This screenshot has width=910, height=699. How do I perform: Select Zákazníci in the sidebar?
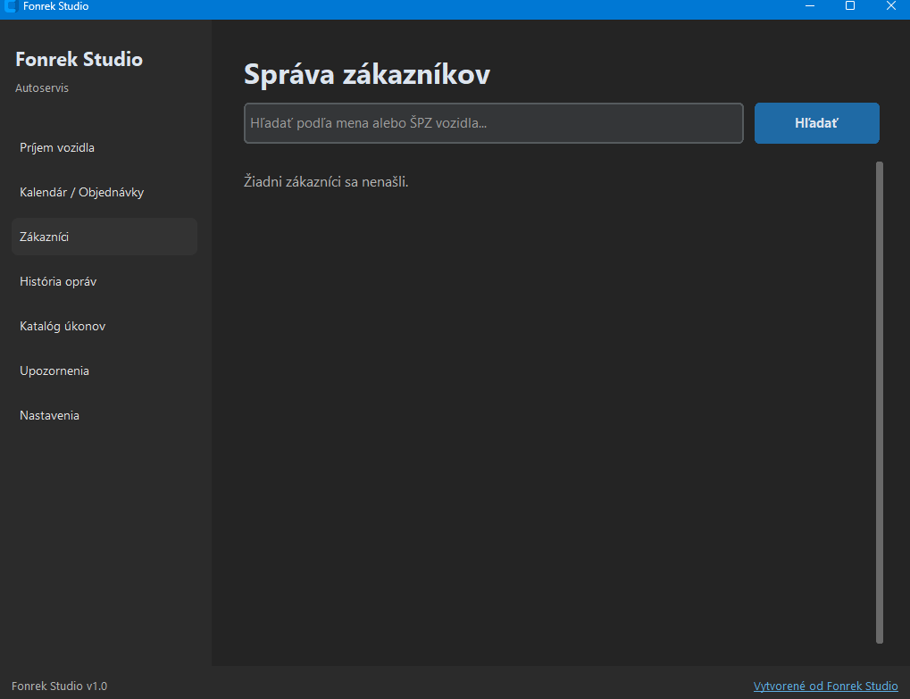[104, 237]
